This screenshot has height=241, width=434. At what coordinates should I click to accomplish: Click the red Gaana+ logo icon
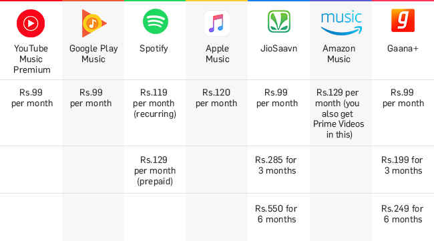(x=403, y=21)
